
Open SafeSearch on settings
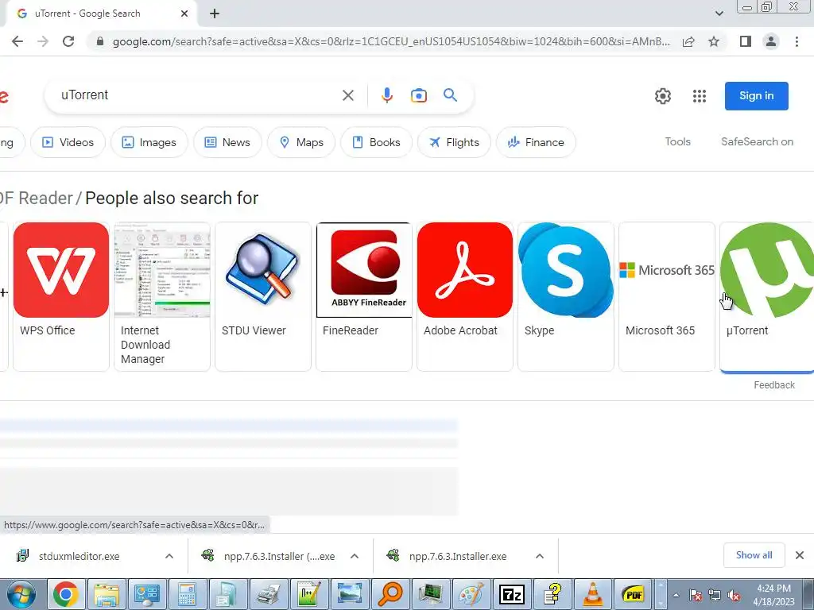coord(757,141)
